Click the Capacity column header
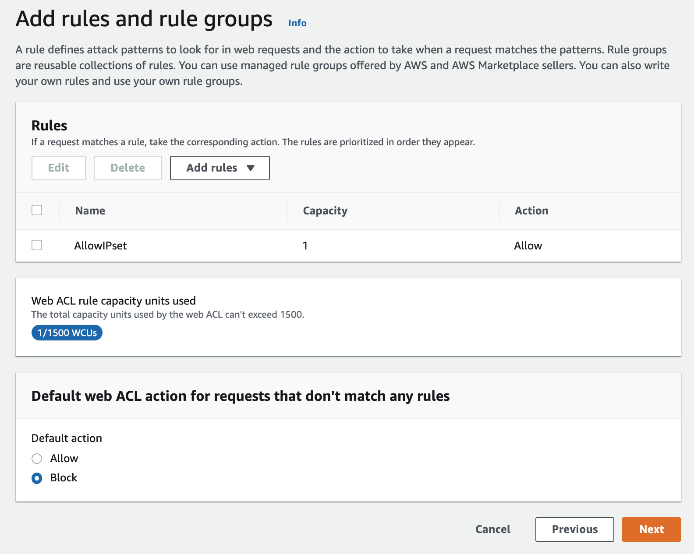The width and height of the screenshot is (694, 554). (325, 211)
